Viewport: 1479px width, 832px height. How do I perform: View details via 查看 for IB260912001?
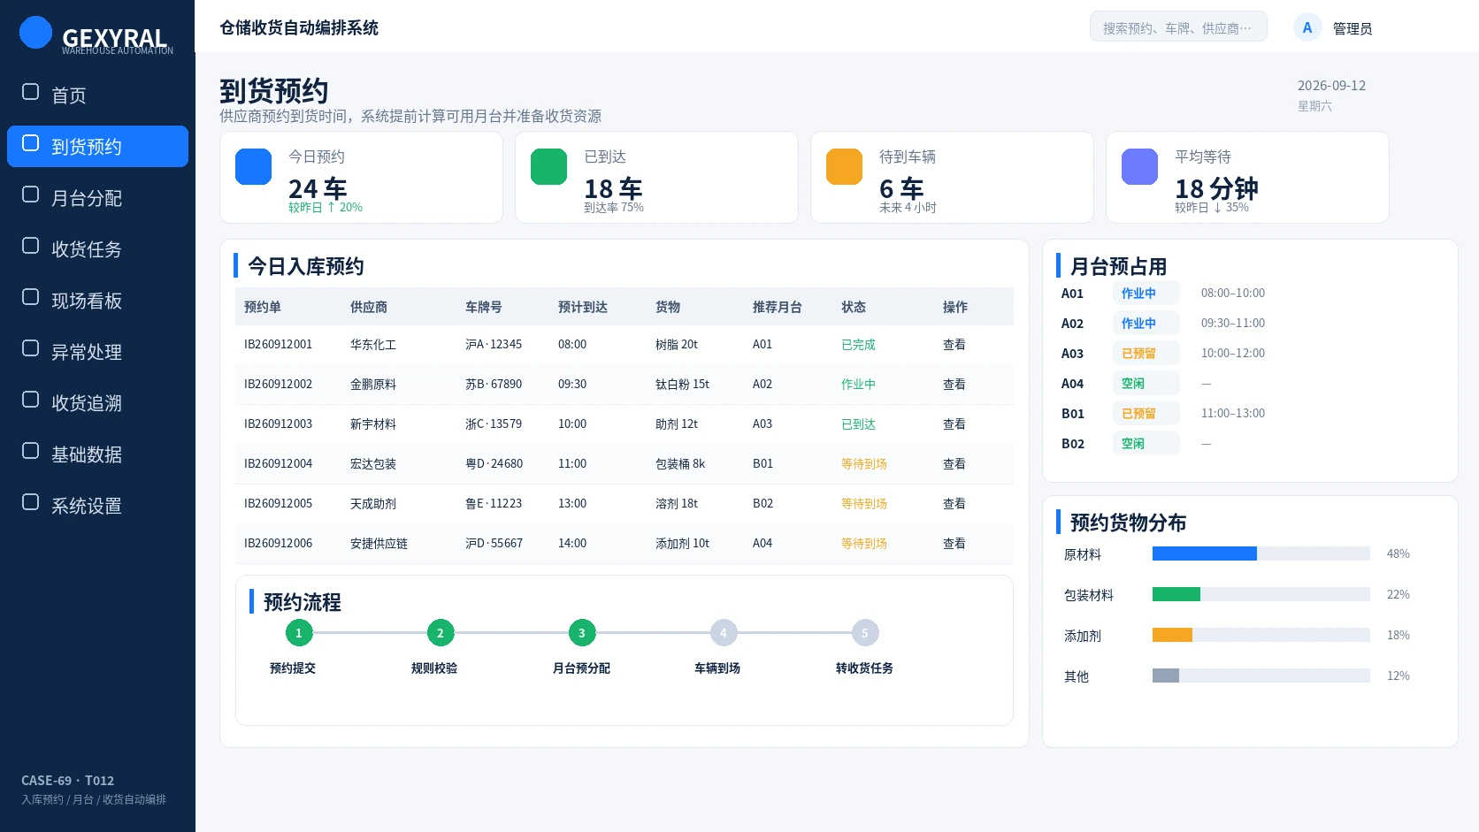point(954,345)
